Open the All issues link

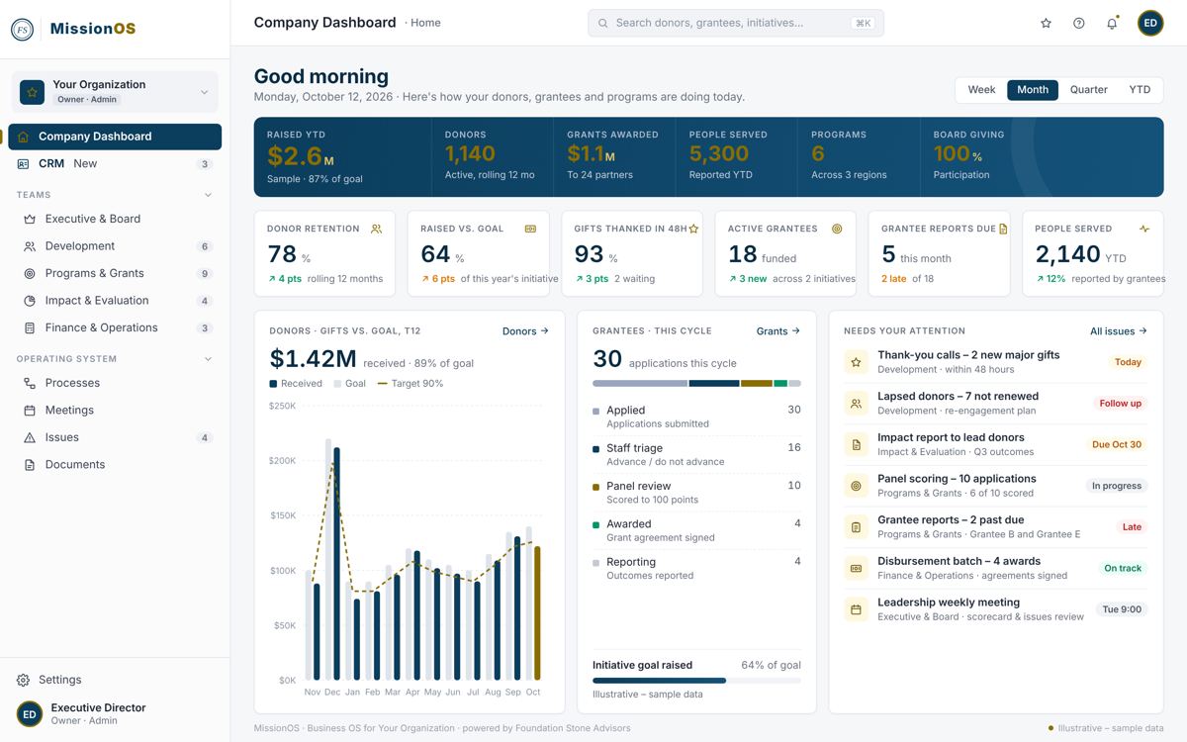1119,331
